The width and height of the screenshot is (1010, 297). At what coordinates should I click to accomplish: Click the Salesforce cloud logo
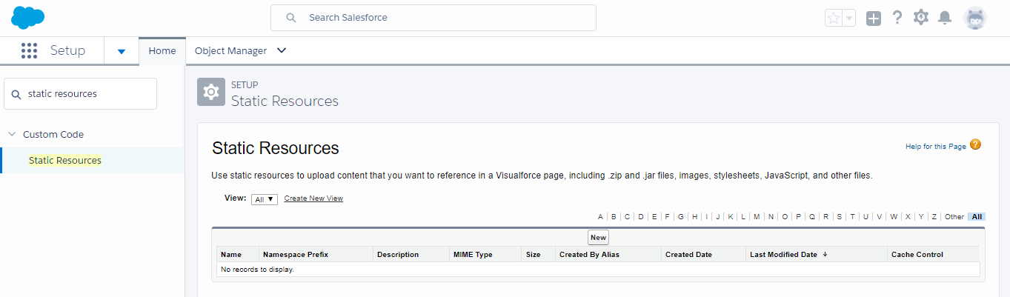[28, 17]
